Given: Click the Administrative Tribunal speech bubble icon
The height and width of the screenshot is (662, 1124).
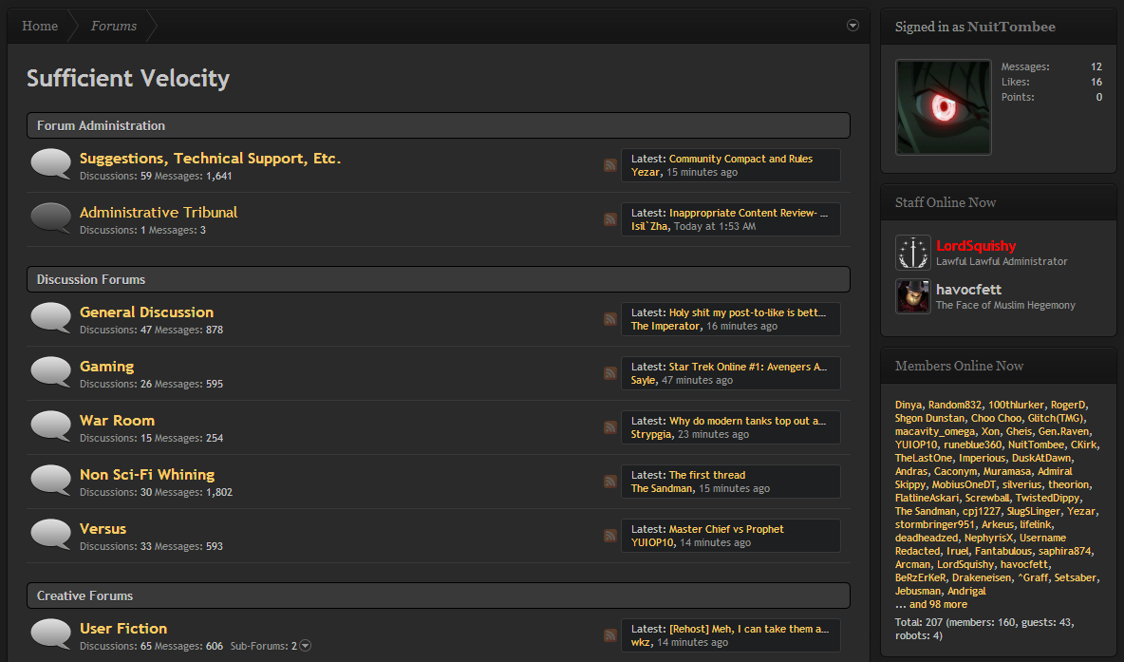Looking at the screenshot, I should (50, 218).
